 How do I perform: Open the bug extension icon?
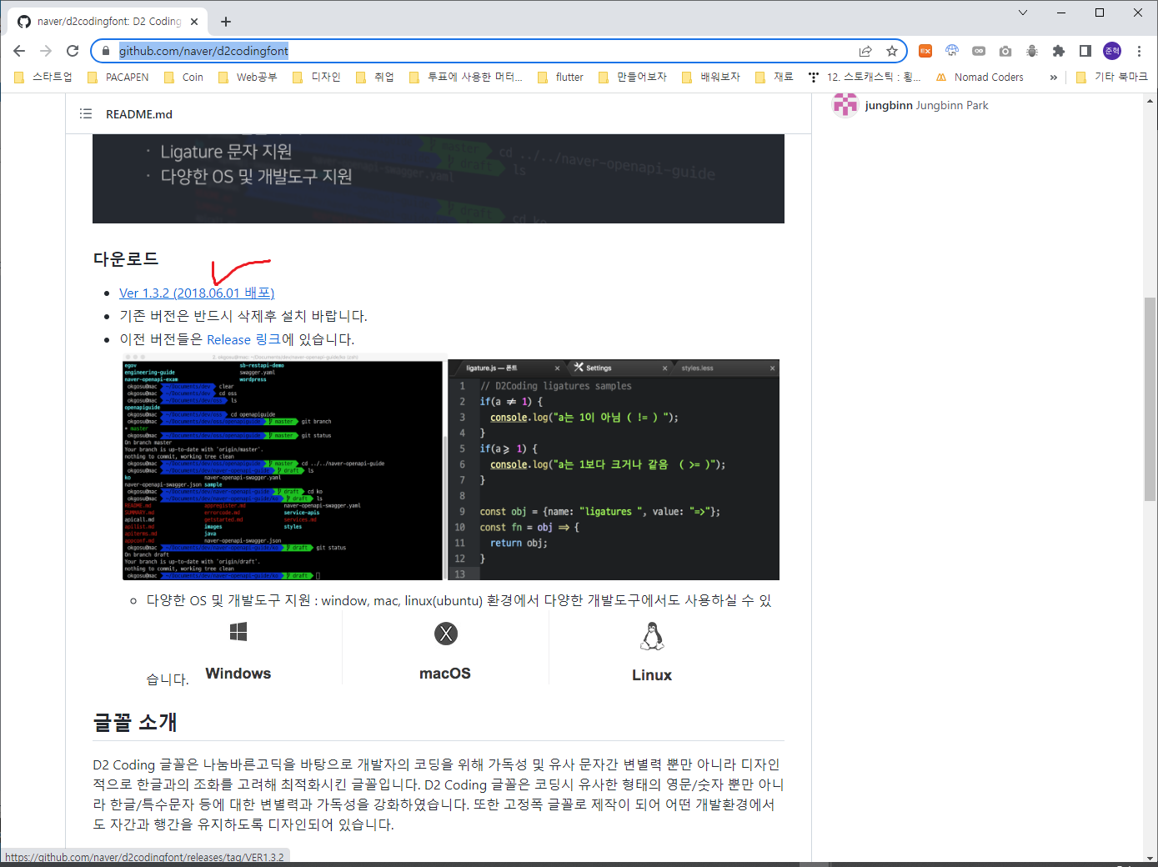pyautogui.click(x=1032, y=51)
